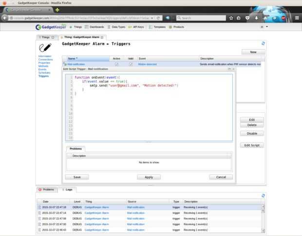Open the Data Types menu

(116, 27)
